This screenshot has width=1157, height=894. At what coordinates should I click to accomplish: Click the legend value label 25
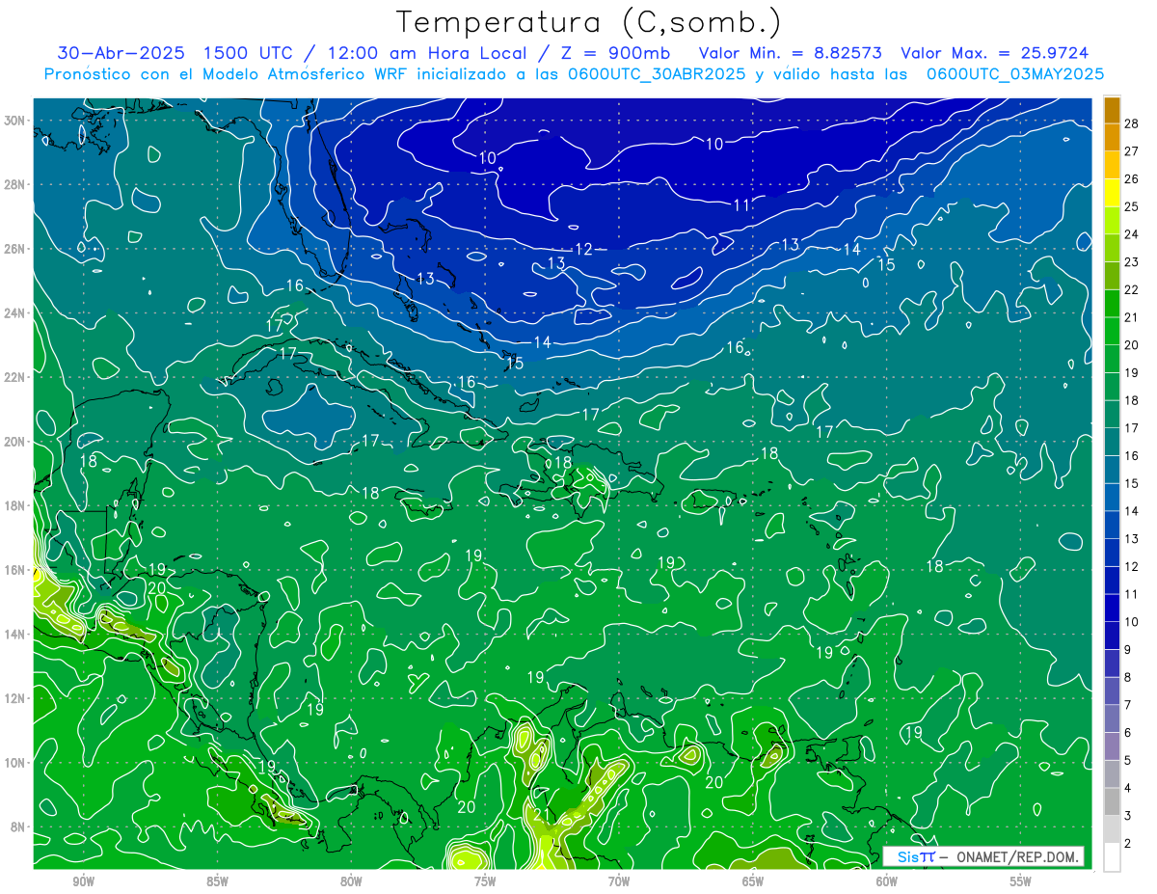point(1133,205)
